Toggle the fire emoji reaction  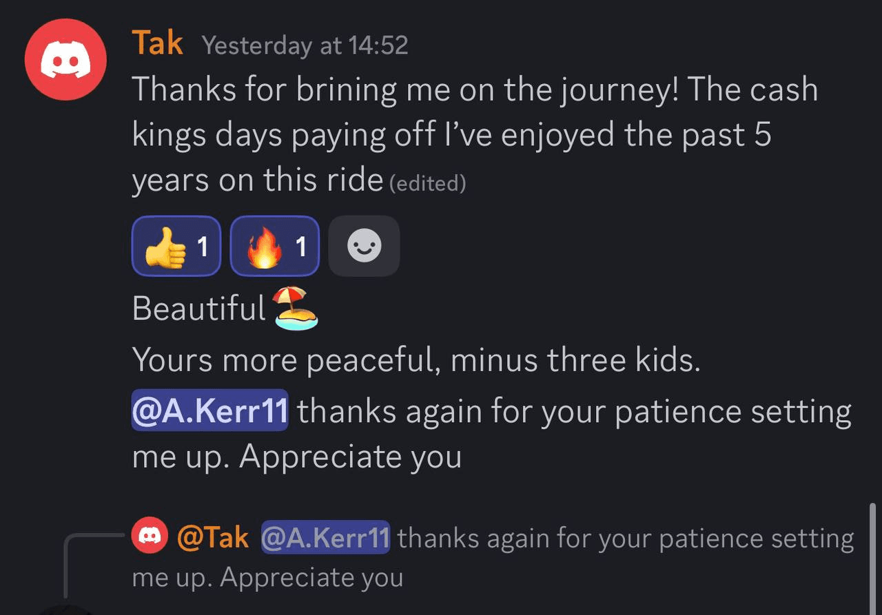pos(274,246)
